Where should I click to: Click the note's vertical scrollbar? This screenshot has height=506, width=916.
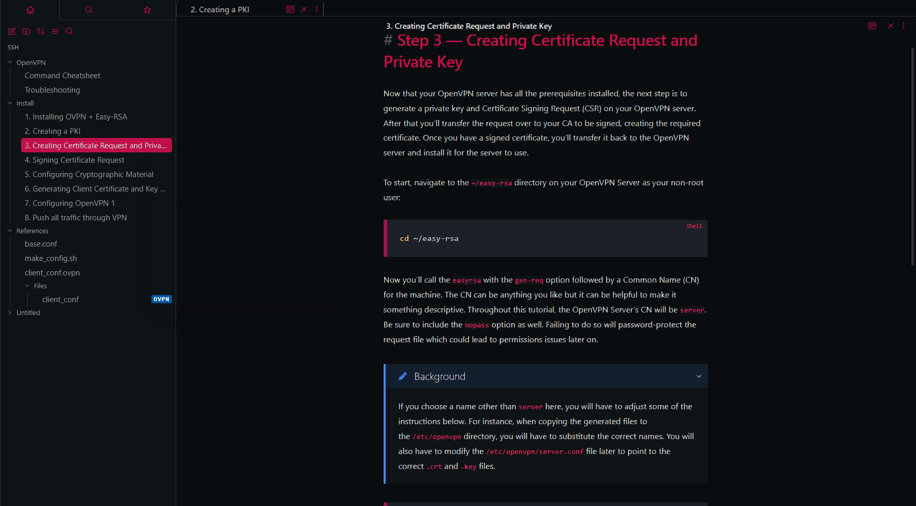(x=912, y=157)
